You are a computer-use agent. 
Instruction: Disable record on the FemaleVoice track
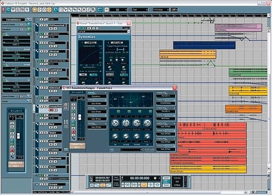coord(51,110)
